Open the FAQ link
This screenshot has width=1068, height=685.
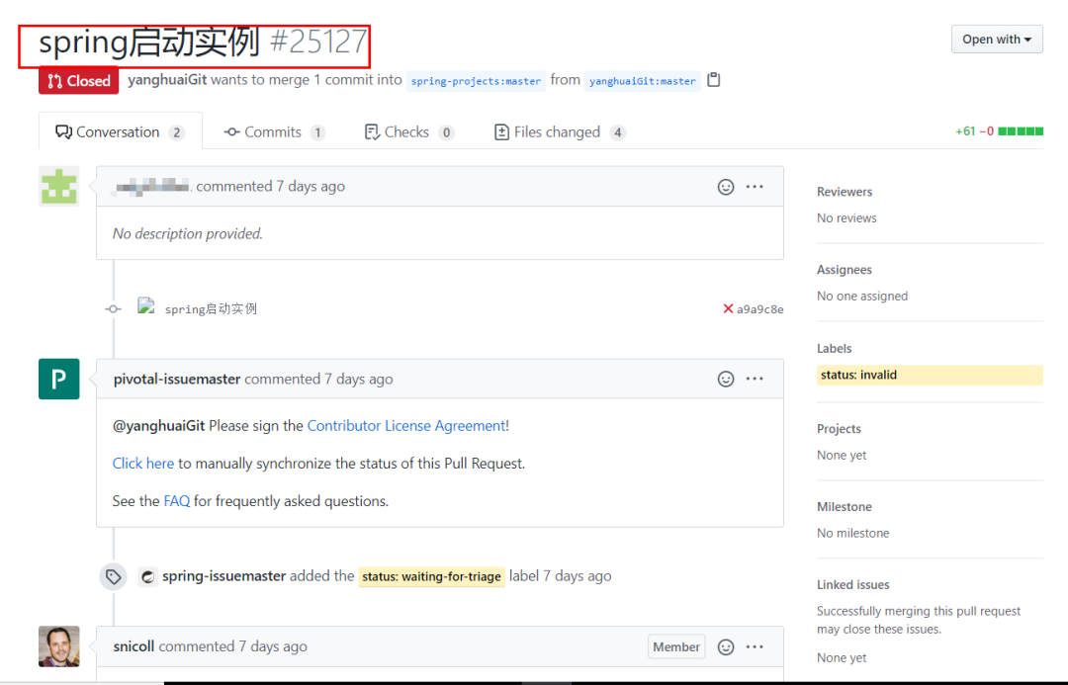[176, 501]
